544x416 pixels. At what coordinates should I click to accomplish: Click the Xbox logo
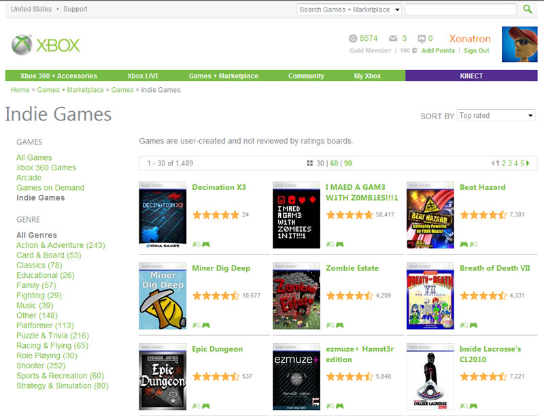click(x=46, y=45)
